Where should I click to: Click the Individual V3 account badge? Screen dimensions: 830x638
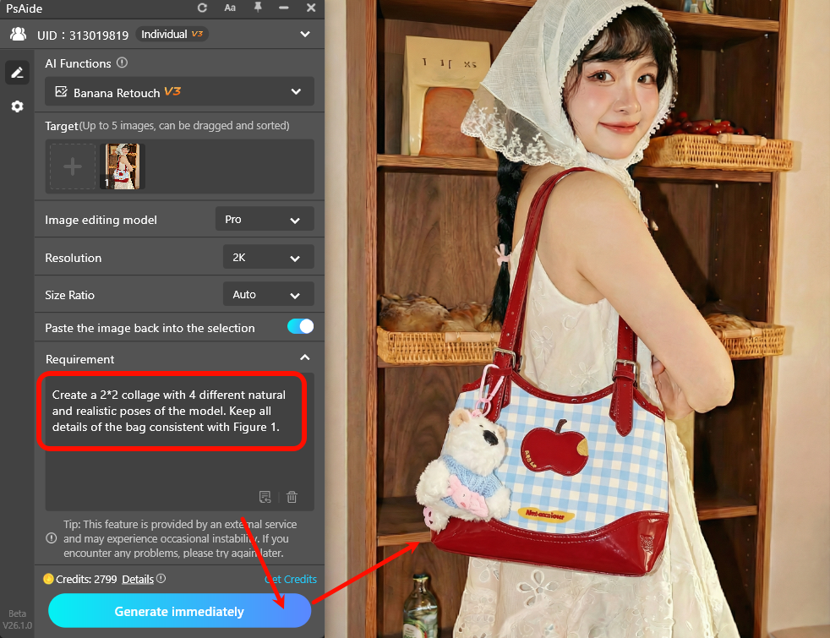172,34
